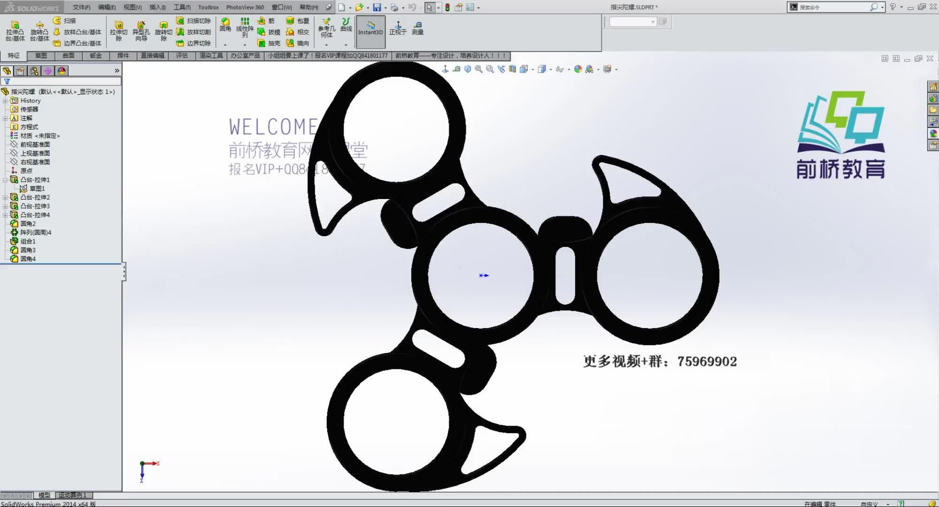Expand the 注解 node in feature tree
The height and width of the screenshot is (507, 939).
(5, 118)
